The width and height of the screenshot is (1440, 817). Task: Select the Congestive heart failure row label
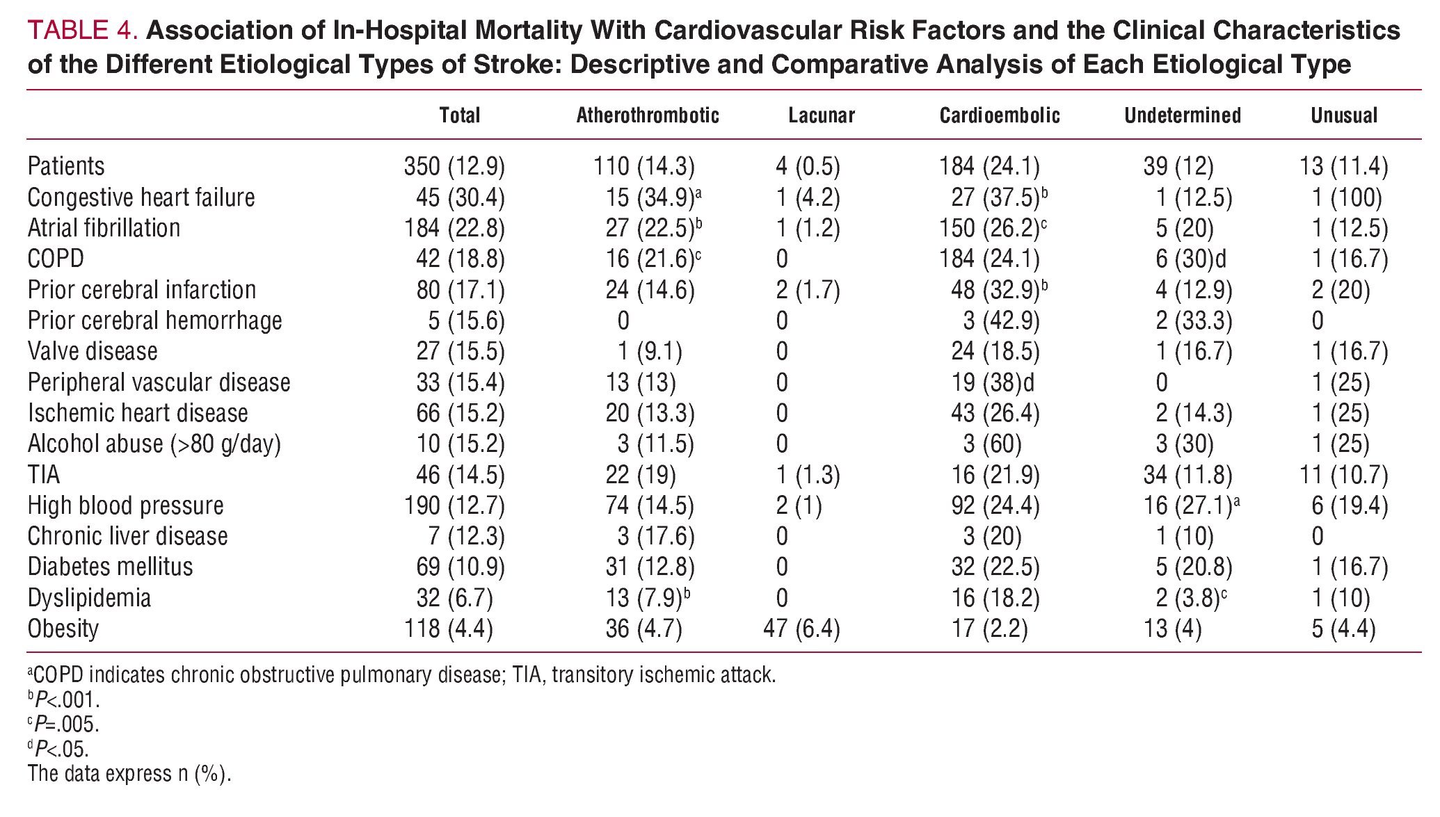141,198
